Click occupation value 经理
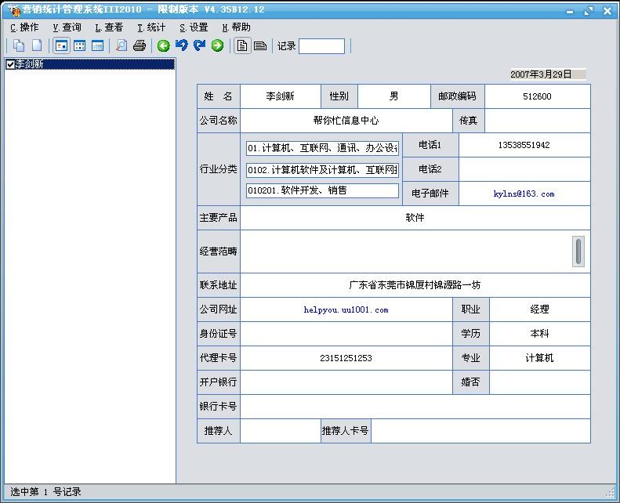 point(540,309)
